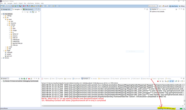Image resolution: width=186 pixels, height=110 pixels.
Task: Expand the target folder
Action: pyautogui.click(x=4, y=51)
